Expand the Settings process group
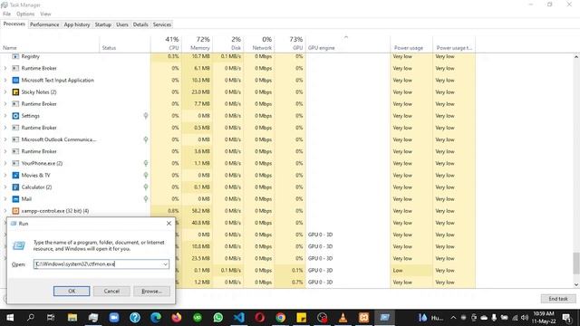This screenshot has width=580, height=326. coord(5,116)
